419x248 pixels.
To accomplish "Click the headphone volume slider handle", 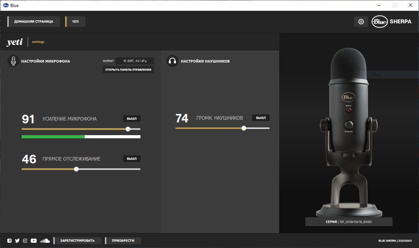I will (x=244, y=128).
